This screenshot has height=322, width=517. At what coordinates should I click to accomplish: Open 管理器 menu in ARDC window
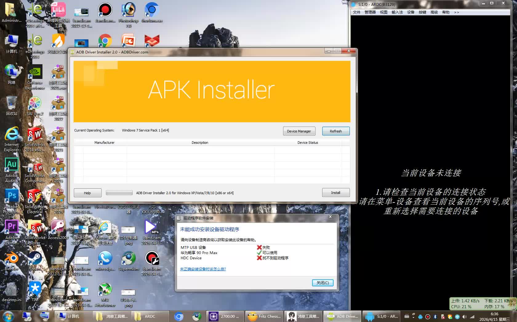click(370, 12)
